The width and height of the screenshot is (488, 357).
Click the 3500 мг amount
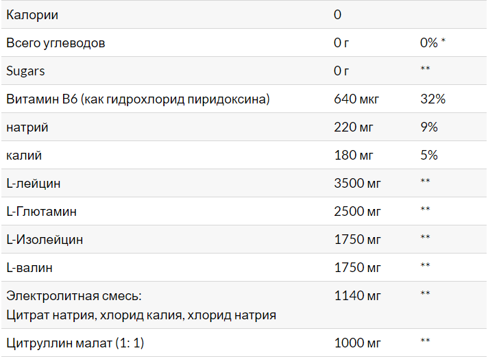coord(356,183)
